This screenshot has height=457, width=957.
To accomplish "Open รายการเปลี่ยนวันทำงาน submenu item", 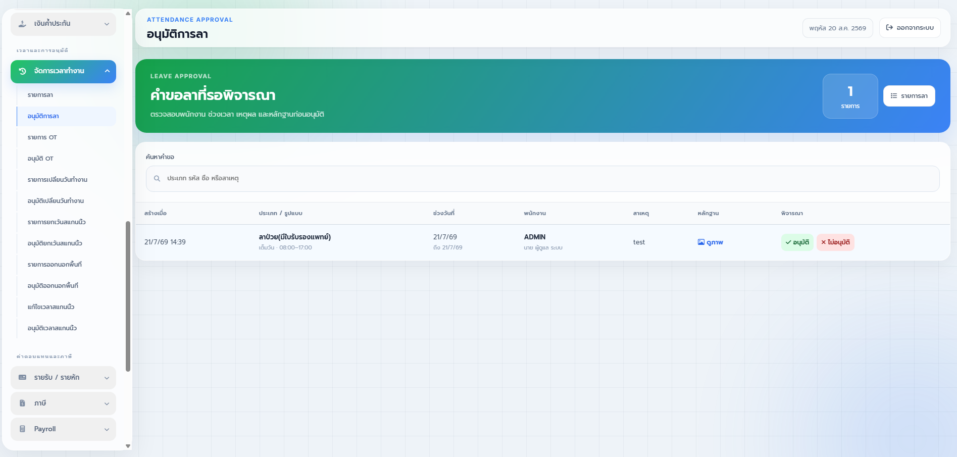I will (x=67, y=180).
